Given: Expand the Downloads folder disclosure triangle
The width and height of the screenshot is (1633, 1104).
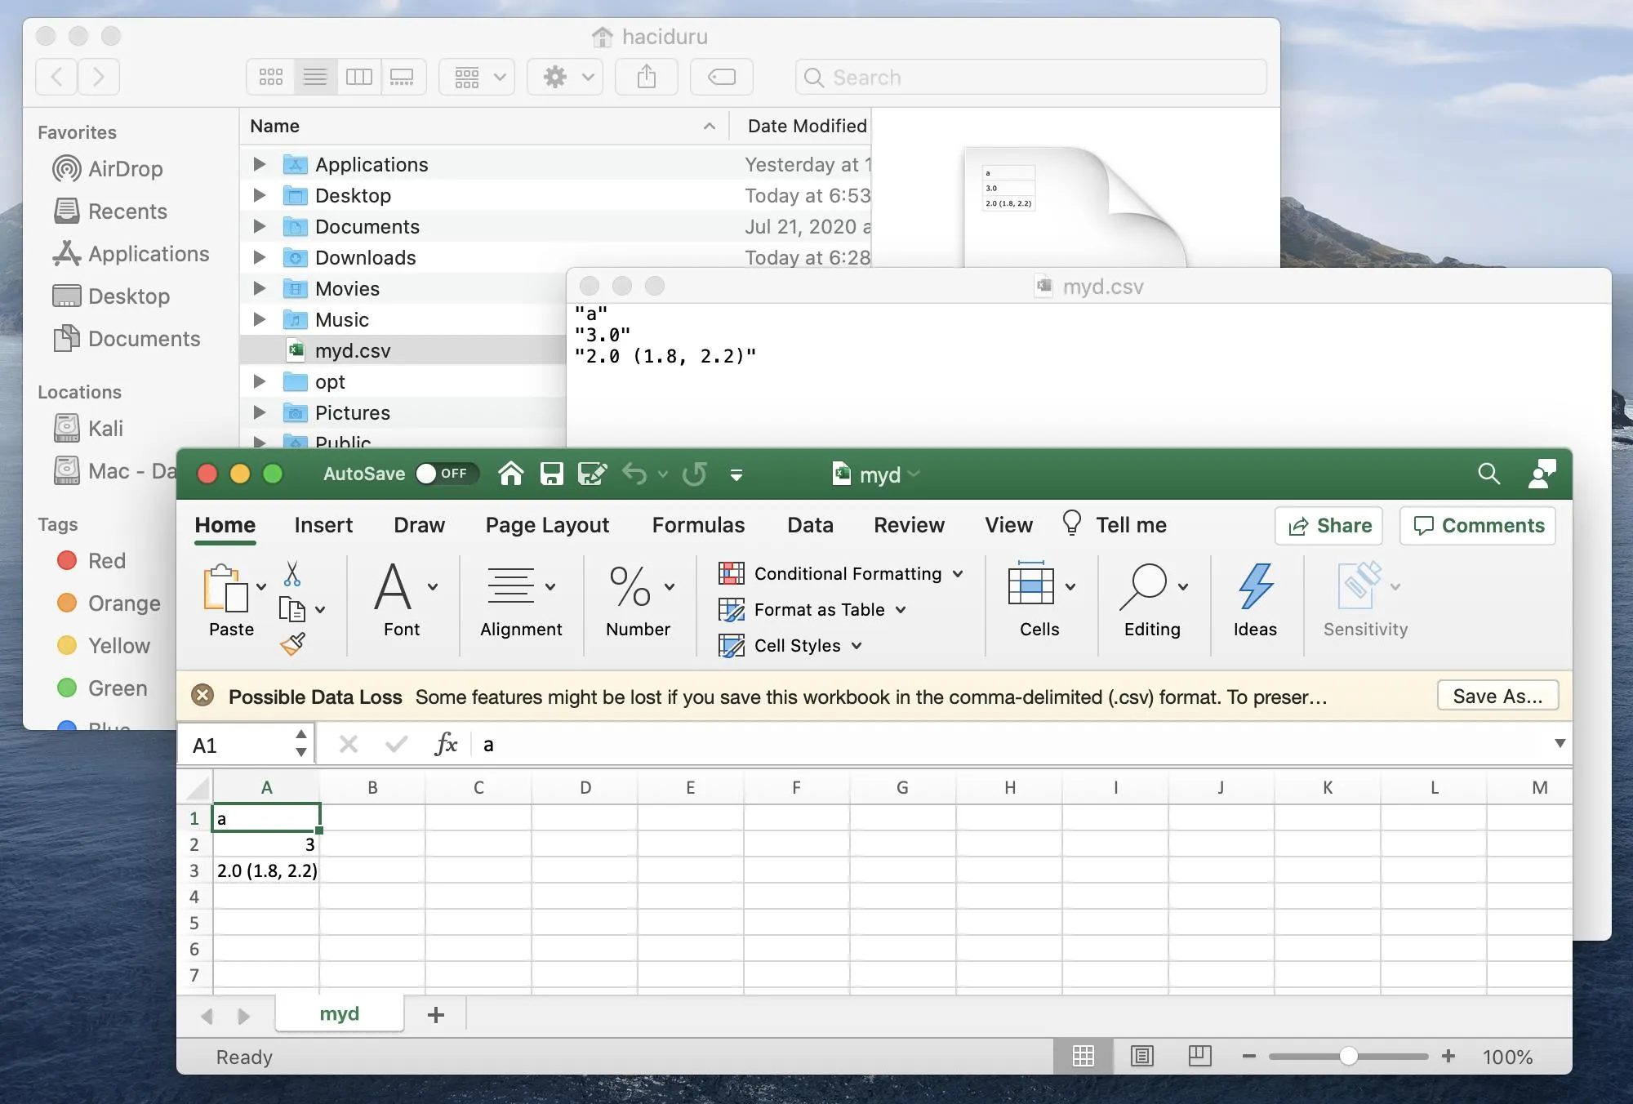Looking at the screenshot, I should [260, 258].
